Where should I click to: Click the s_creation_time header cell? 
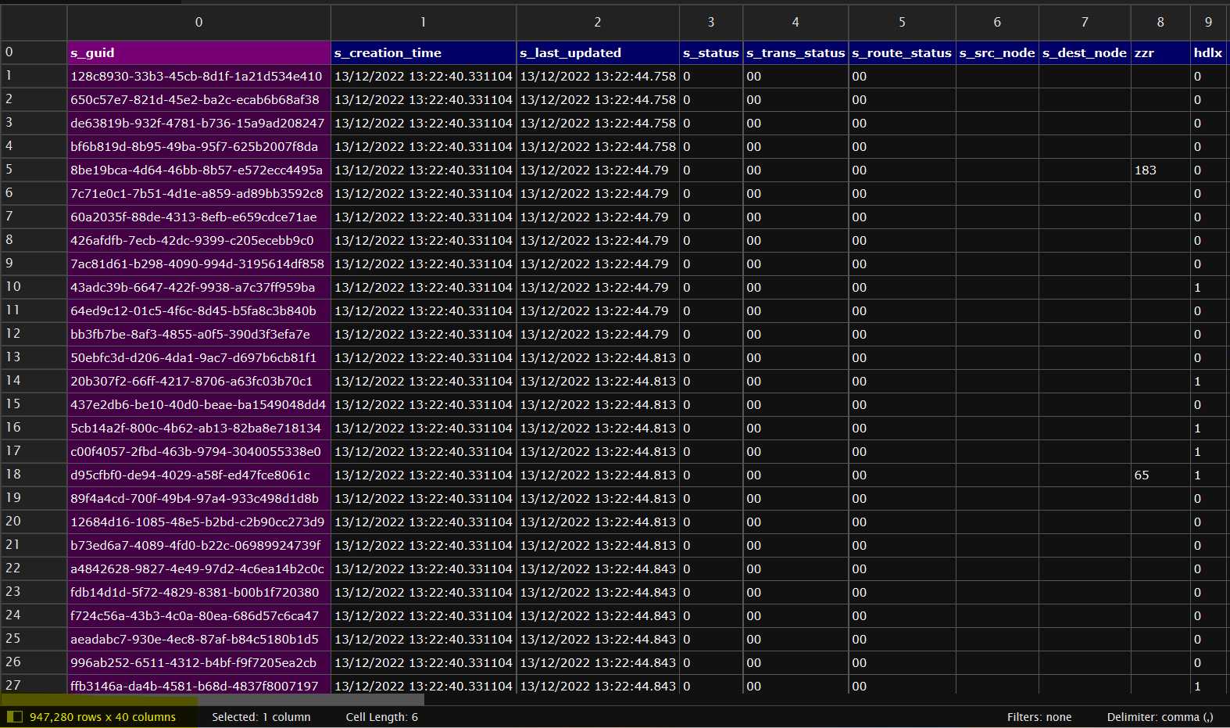423,52
